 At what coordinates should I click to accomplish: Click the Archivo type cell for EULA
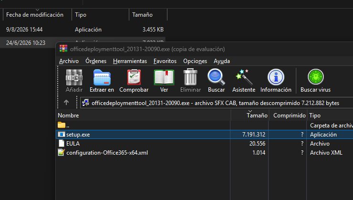pos(320,144)
